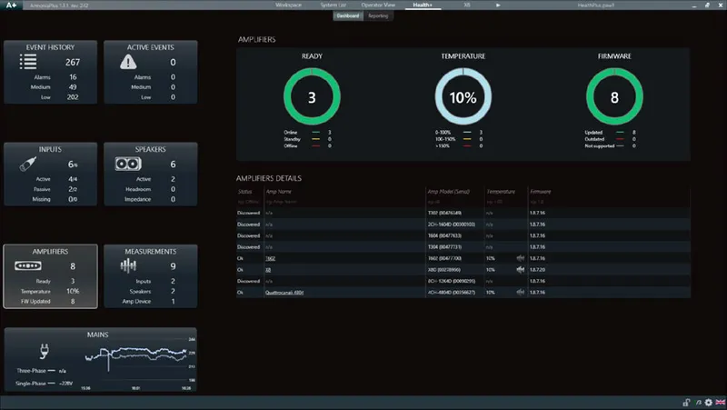Click the Amplifiers rack device icon
The height and width of the screenshot is (410, 727).
point(28,265)
